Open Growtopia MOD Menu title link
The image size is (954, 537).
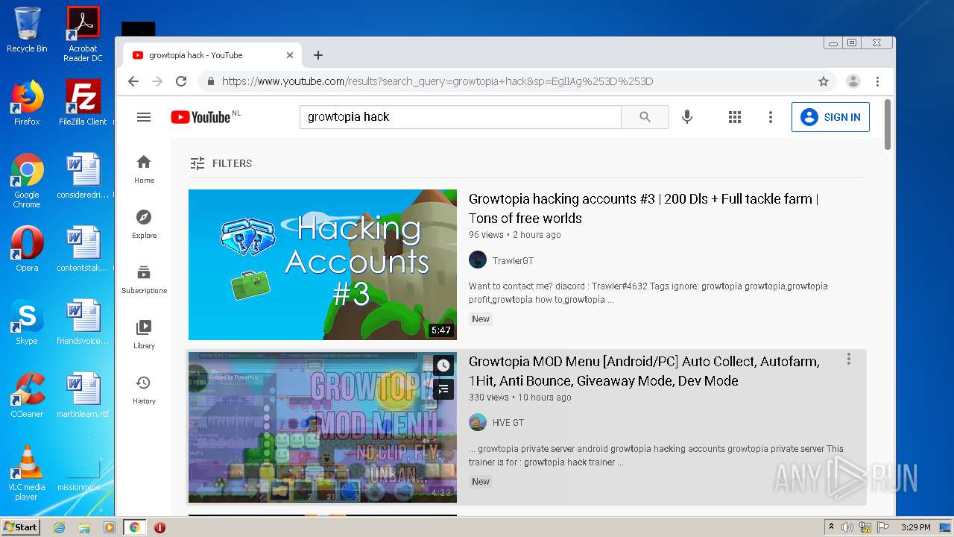(x=645, y=371)
